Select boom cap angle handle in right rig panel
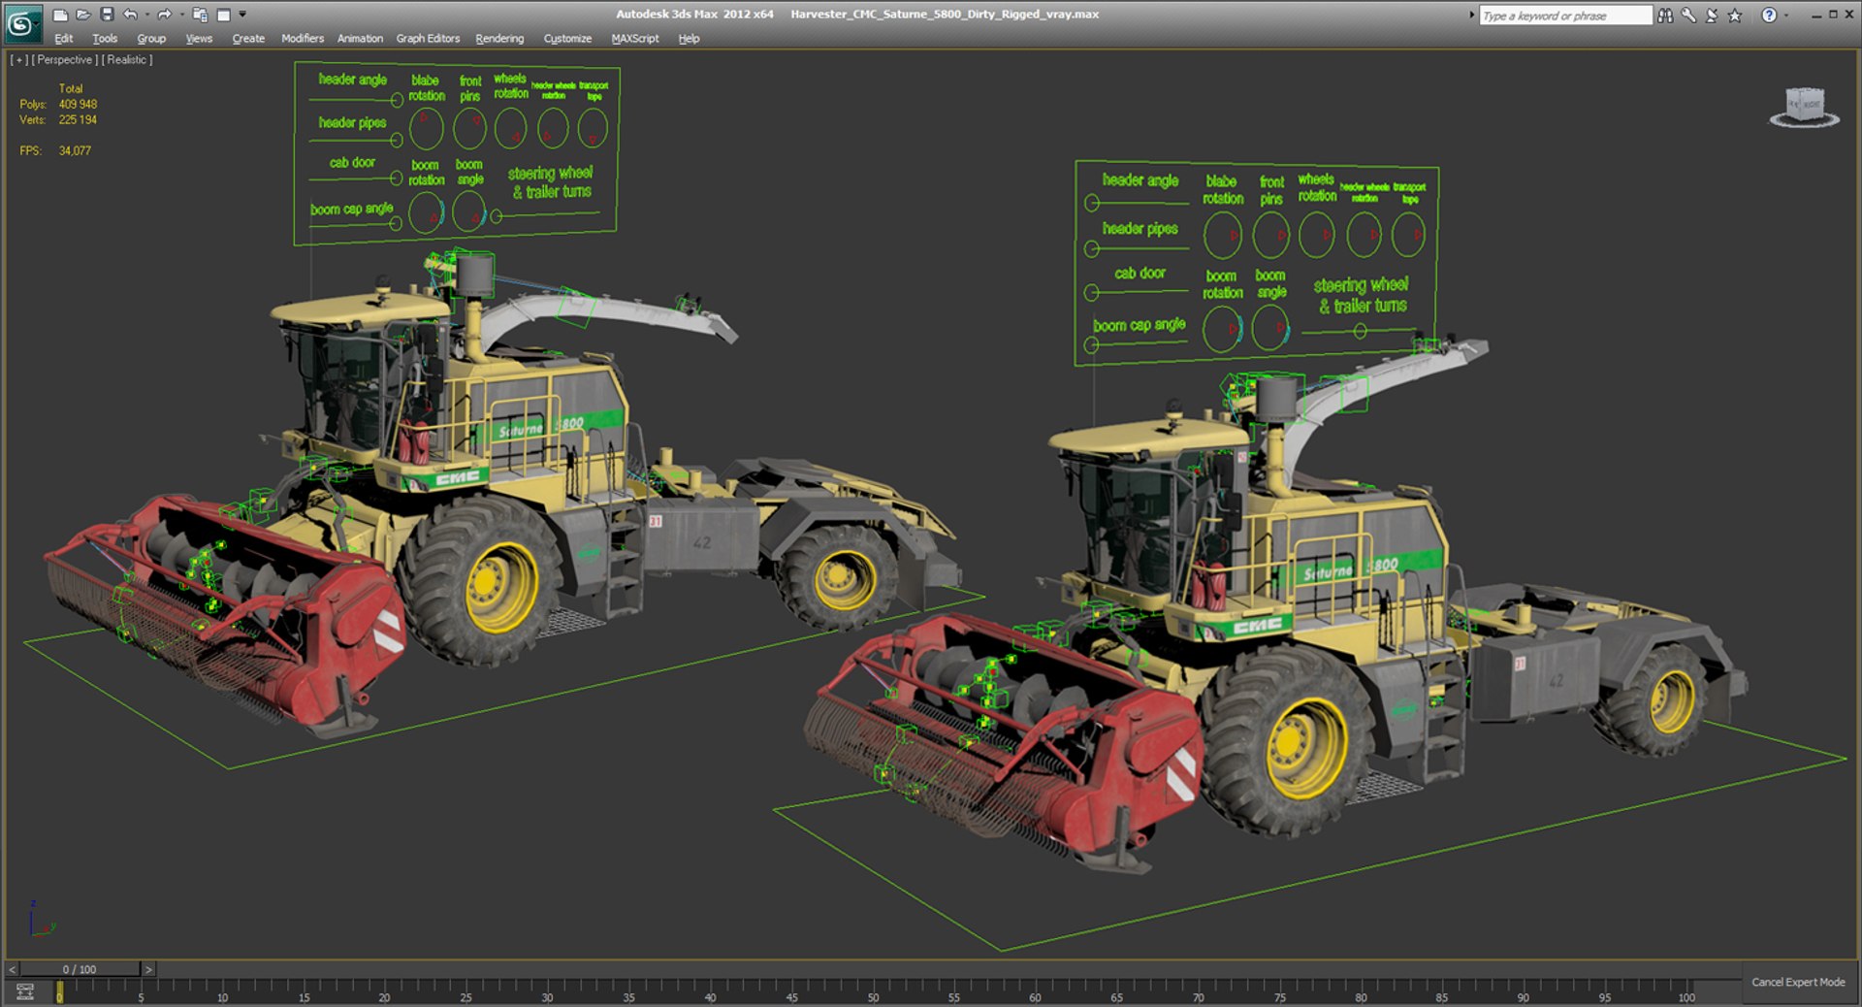Viewport: 1862px width, 1007px height. tap(1092, 345)
